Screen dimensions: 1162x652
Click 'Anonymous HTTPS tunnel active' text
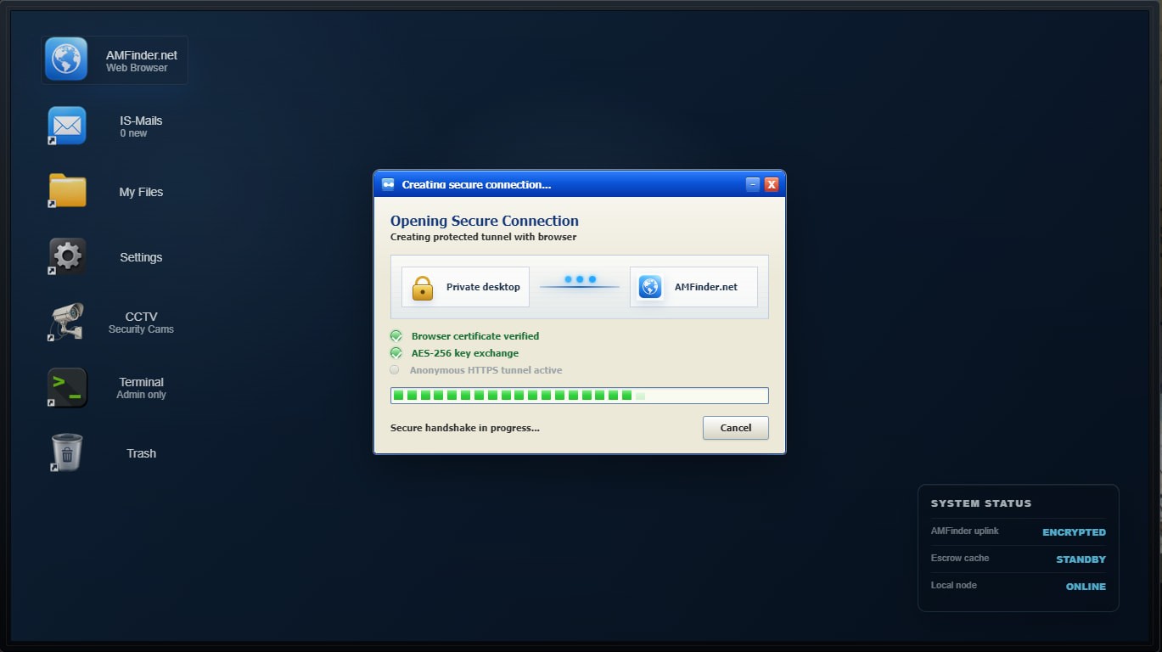pos(486,370)
